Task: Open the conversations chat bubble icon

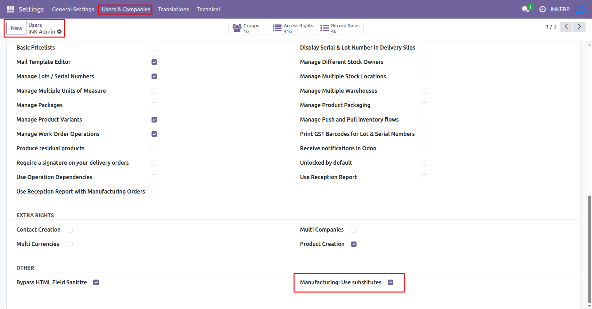Action: pyautogui.click(x=525, y=9)
